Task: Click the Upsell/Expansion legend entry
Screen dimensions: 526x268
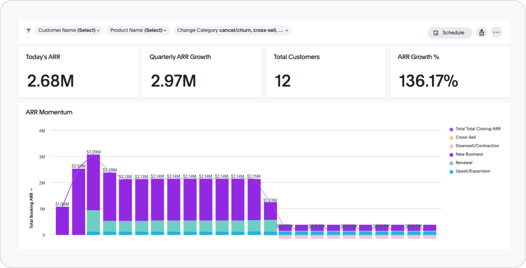Action: pyautogui.click(x=473, y=171)
